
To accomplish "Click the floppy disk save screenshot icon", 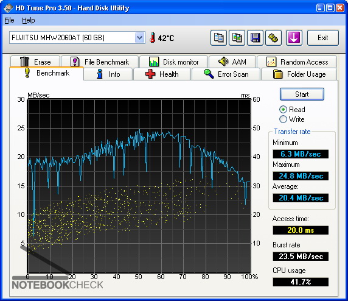I will click(x=256, y=38).
